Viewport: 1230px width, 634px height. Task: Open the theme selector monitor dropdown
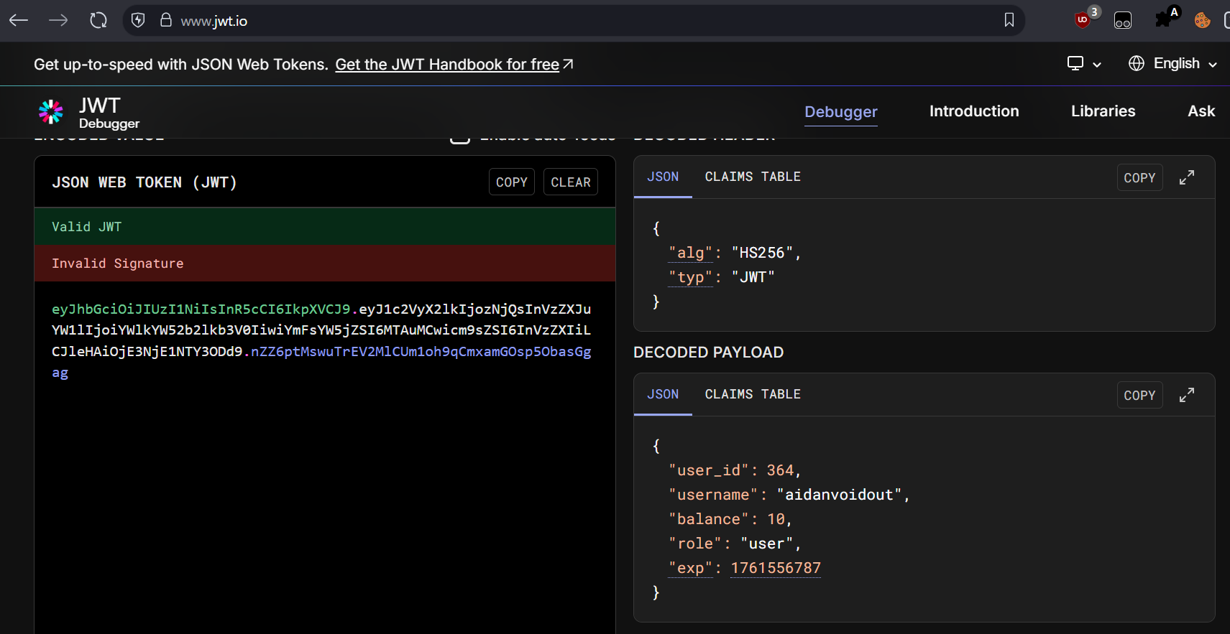1083,64
